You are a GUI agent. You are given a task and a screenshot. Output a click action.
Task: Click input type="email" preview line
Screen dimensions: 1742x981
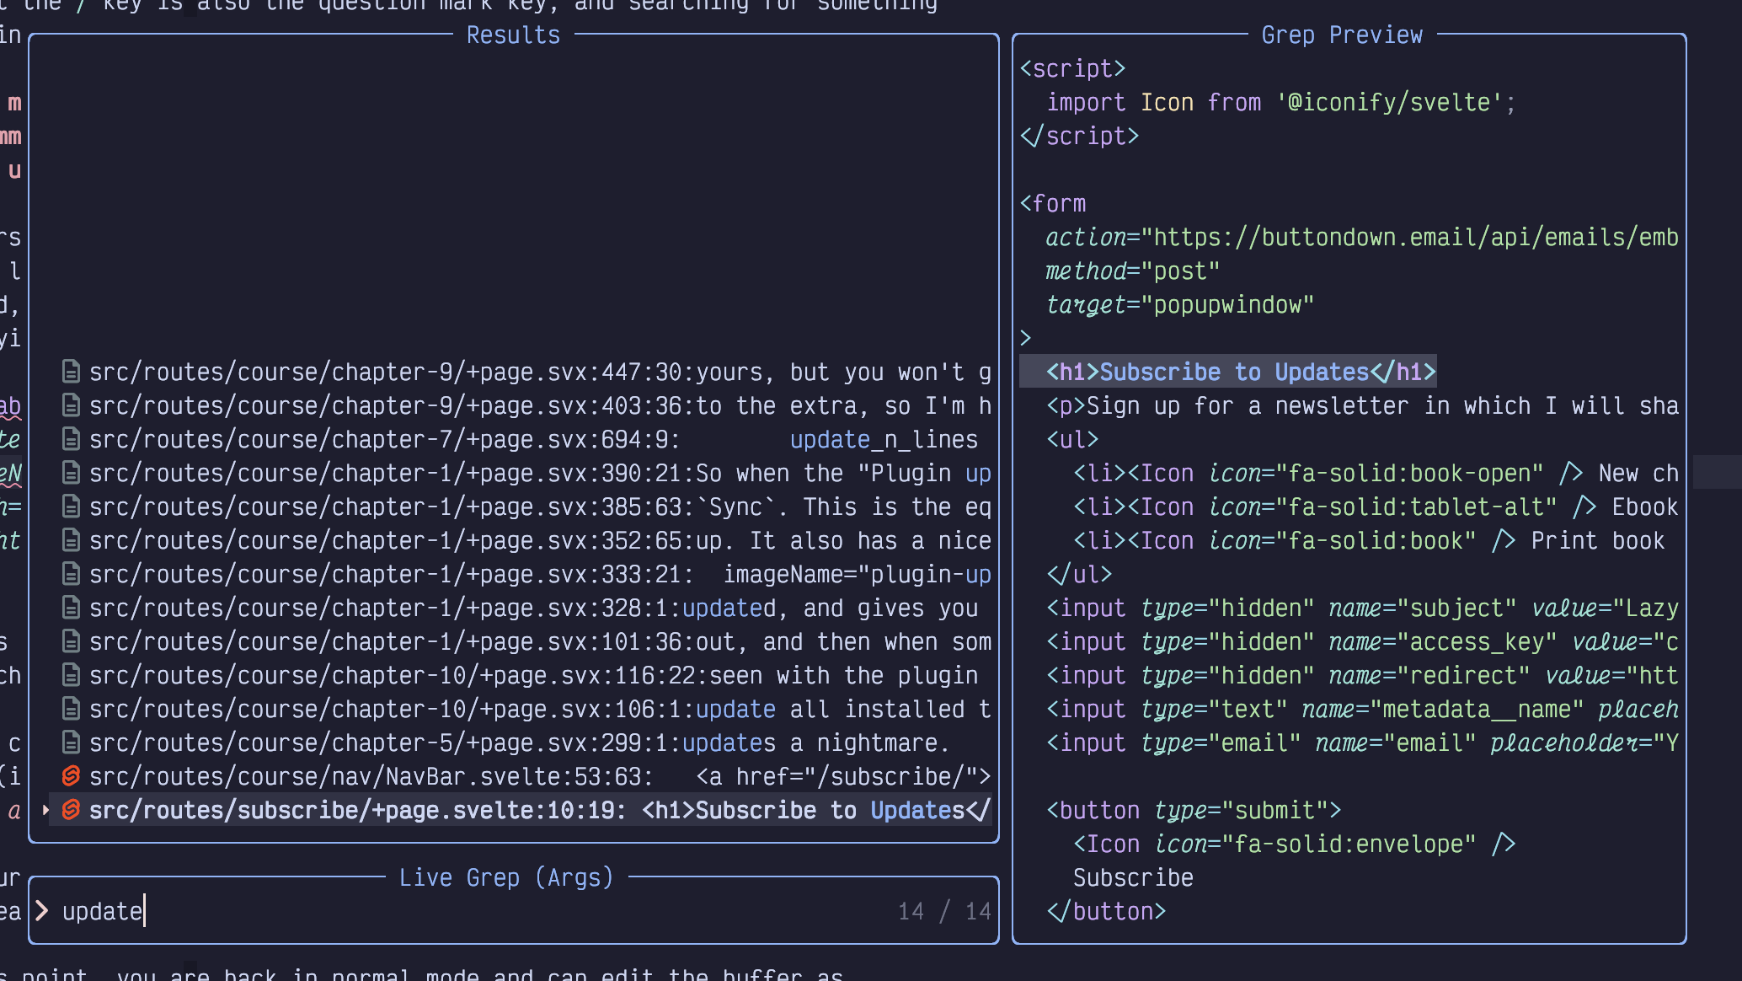point(1363,742)
